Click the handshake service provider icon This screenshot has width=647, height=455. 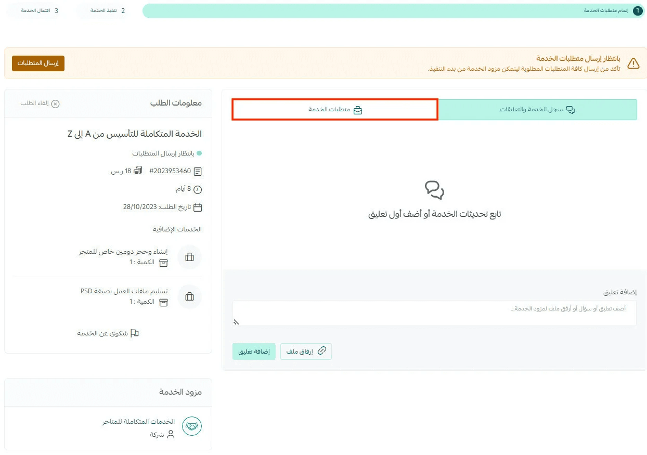coord(191,426)
